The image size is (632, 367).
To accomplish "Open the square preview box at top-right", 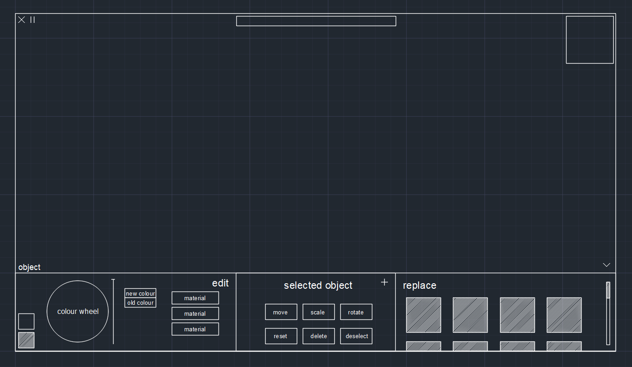I will point(589,40).
